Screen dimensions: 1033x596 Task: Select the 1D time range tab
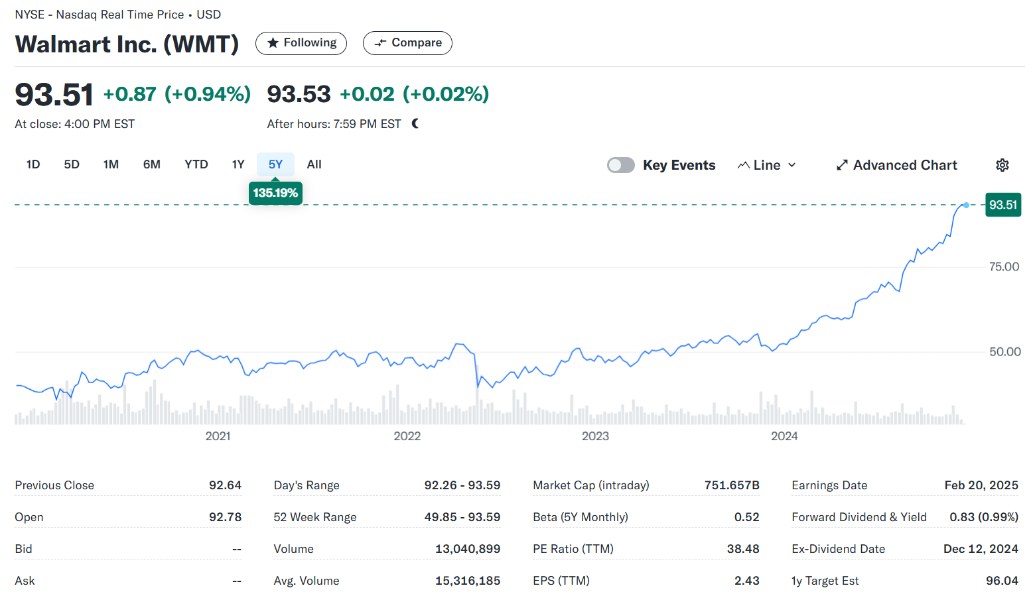coord(33,164)
